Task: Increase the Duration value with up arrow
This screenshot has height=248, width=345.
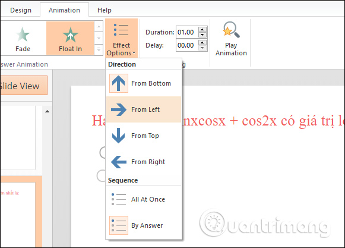Action: 202,30
